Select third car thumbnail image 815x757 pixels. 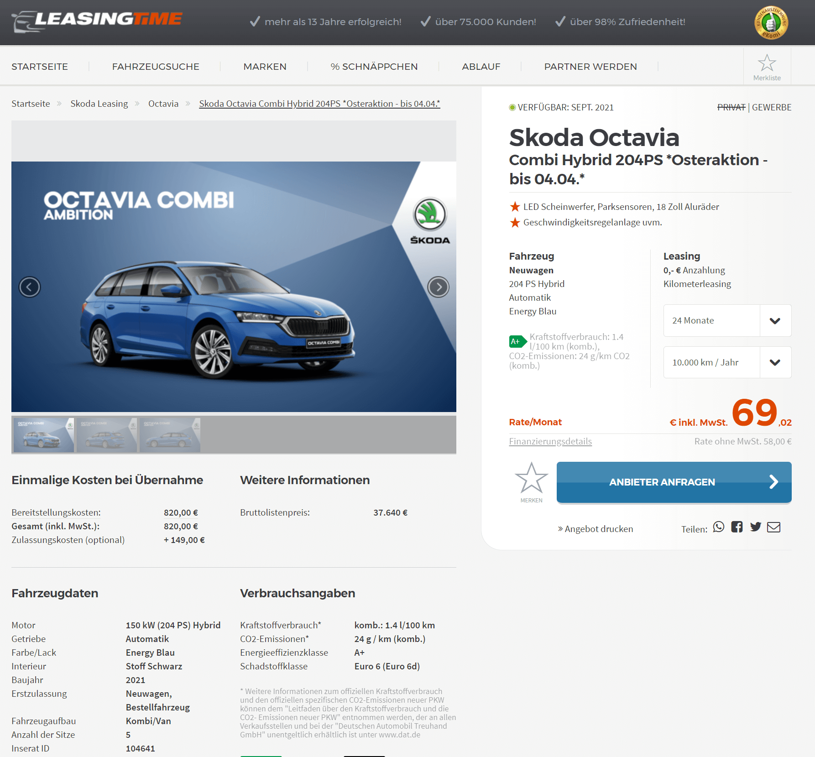click(x=170, y=435)
